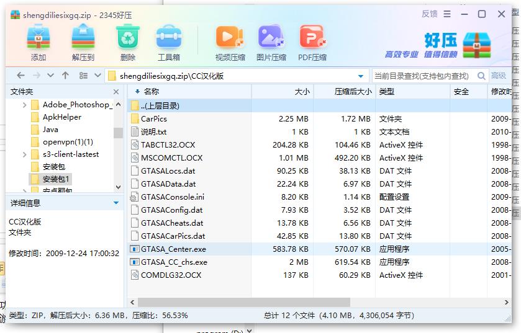Click the address bar path field
This screenshot has width=521, height=333.
tap(236, 76)
